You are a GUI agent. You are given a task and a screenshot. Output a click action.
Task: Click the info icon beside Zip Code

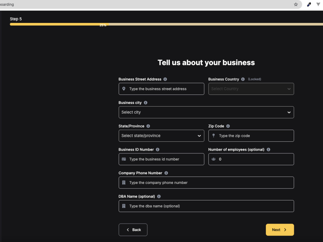pos(228,126)
